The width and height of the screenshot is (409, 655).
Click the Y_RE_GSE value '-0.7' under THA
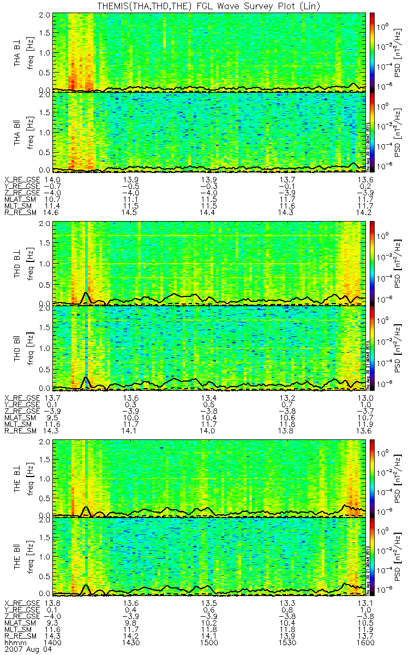(x=53, y=186)
